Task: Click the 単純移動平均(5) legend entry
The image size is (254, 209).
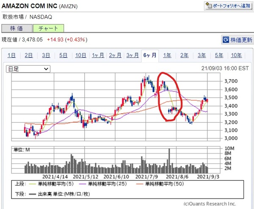Action: [x=52, y=184]
